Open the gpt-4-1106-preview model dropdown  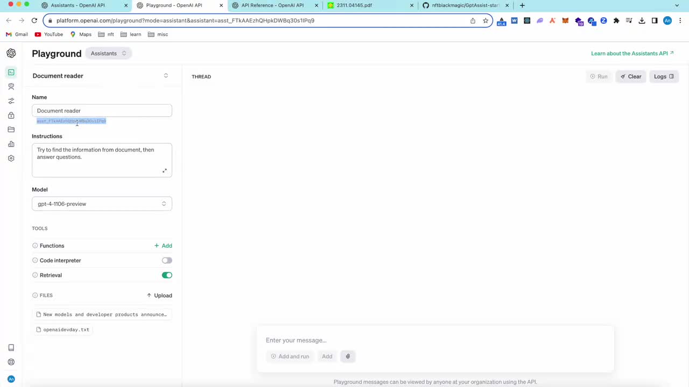click(x=102, y=204)
